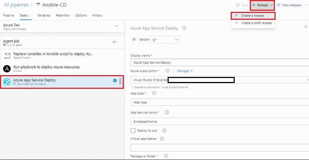This screenshot has height=160, width=309.
Task: Click the Azure subscription info icon
Action: pos(168,71)
